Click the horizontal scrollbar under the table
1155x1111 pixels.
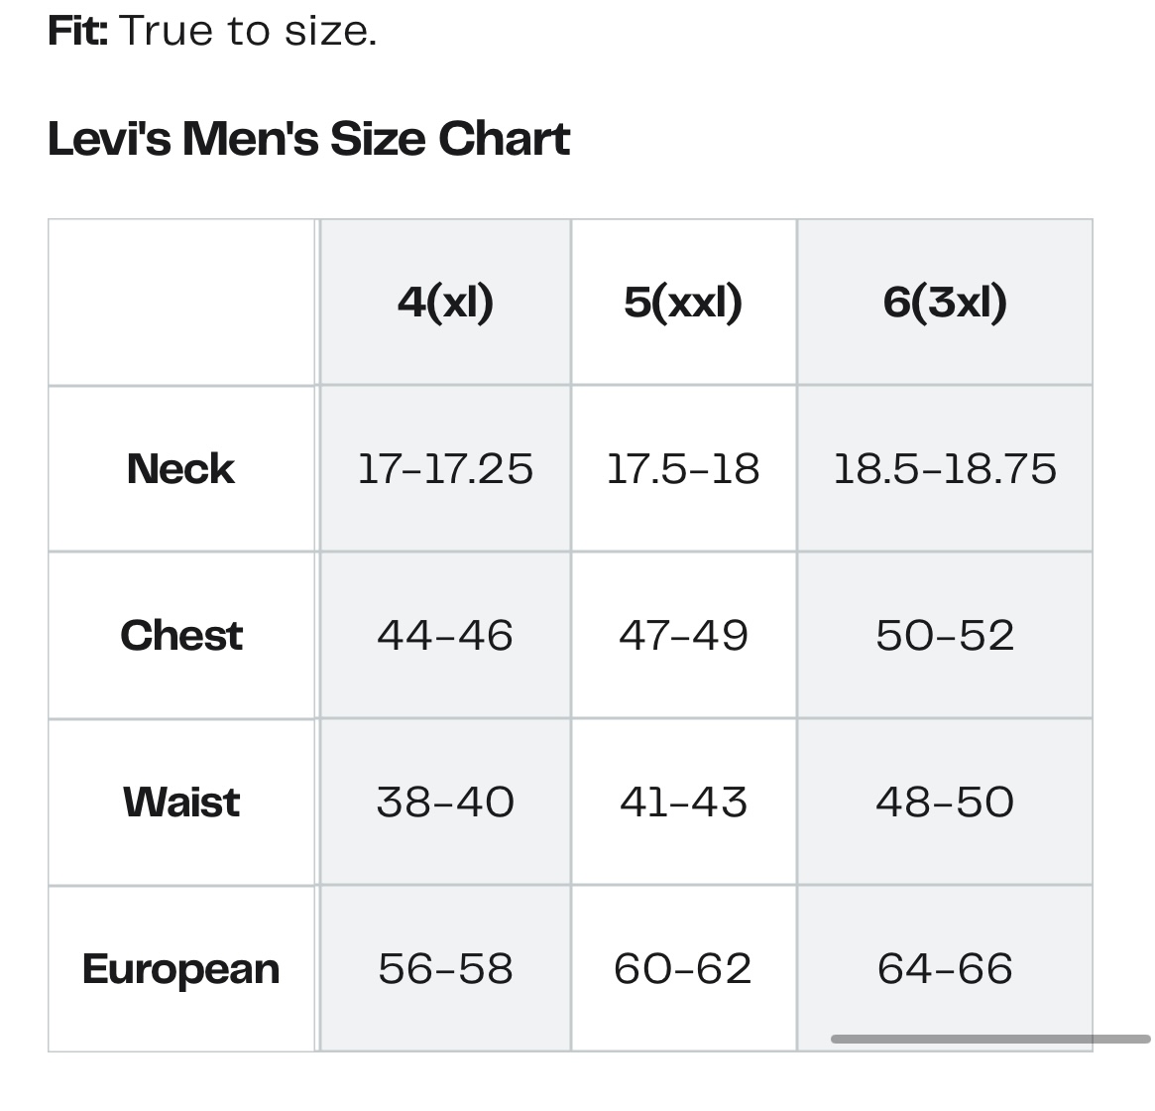990,1039
